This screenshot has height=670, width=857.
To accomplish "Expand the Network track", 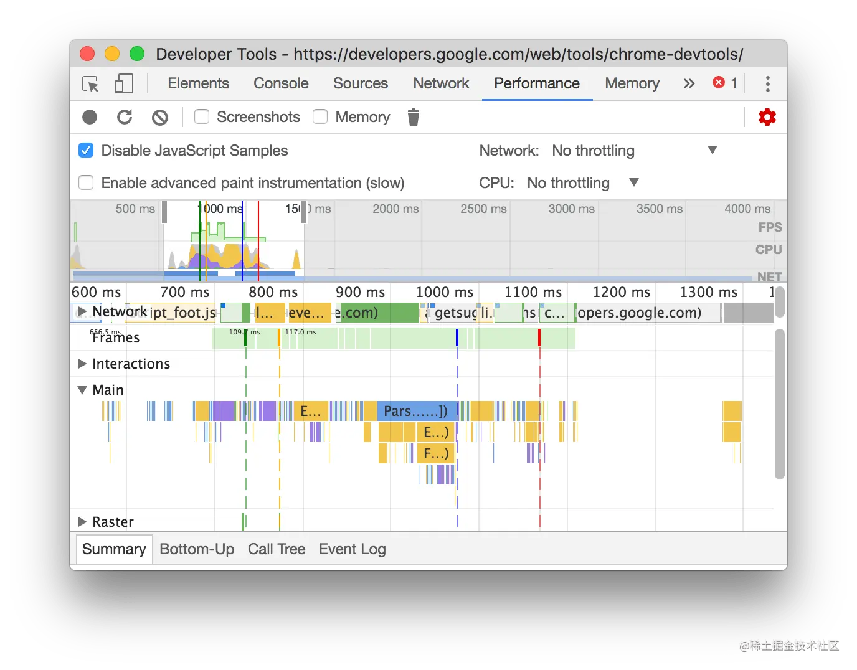I will tap(82, 311).
